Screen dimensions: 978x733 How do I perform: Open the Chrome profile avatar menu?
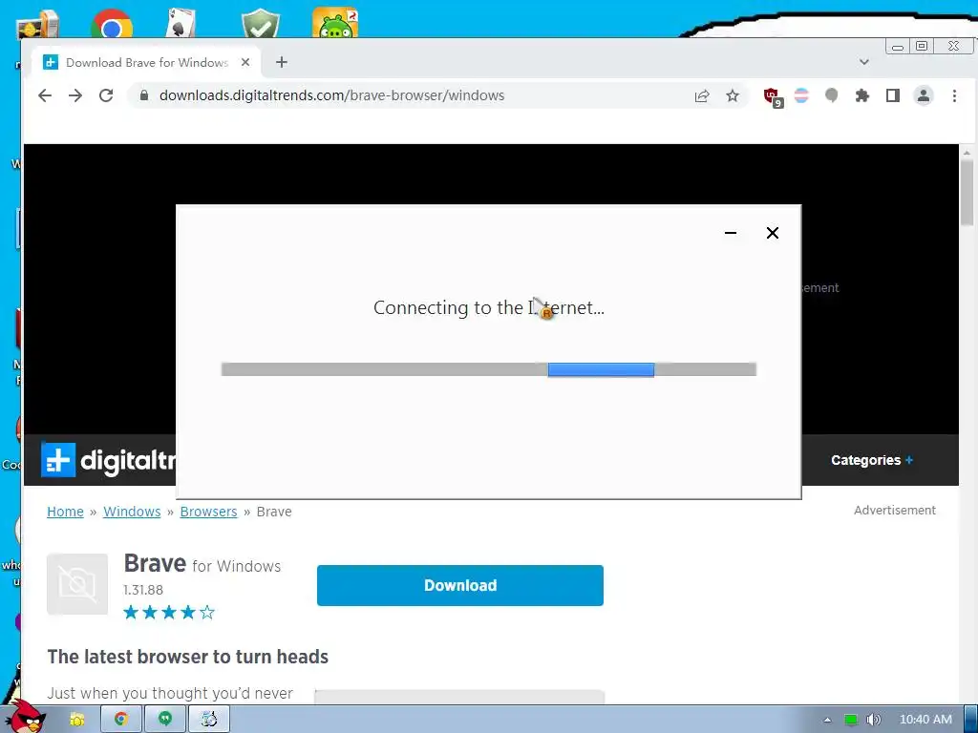coord(924,95)
